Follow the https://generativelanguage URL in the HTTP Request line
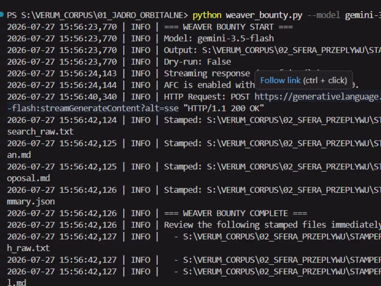 (318, 97)
